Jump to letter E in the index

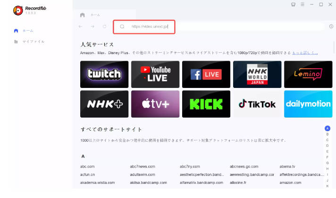click(328, 151)
